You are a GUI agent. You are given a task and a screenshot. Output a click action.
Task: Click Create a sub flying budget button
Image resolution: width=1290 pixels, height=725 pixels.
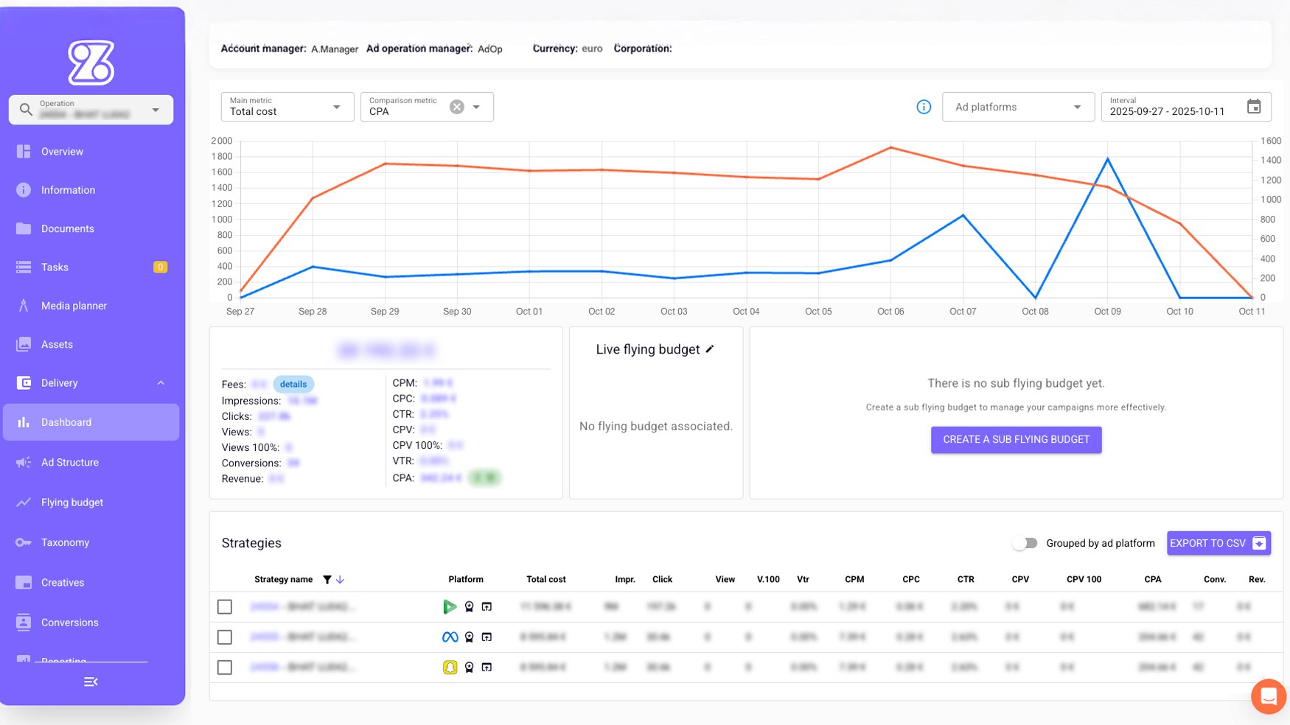coord(1016,440)
